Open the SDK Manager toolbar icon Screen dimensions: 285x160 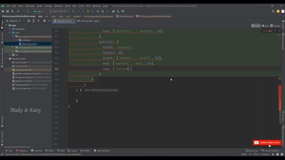click(x=123, y=11)
